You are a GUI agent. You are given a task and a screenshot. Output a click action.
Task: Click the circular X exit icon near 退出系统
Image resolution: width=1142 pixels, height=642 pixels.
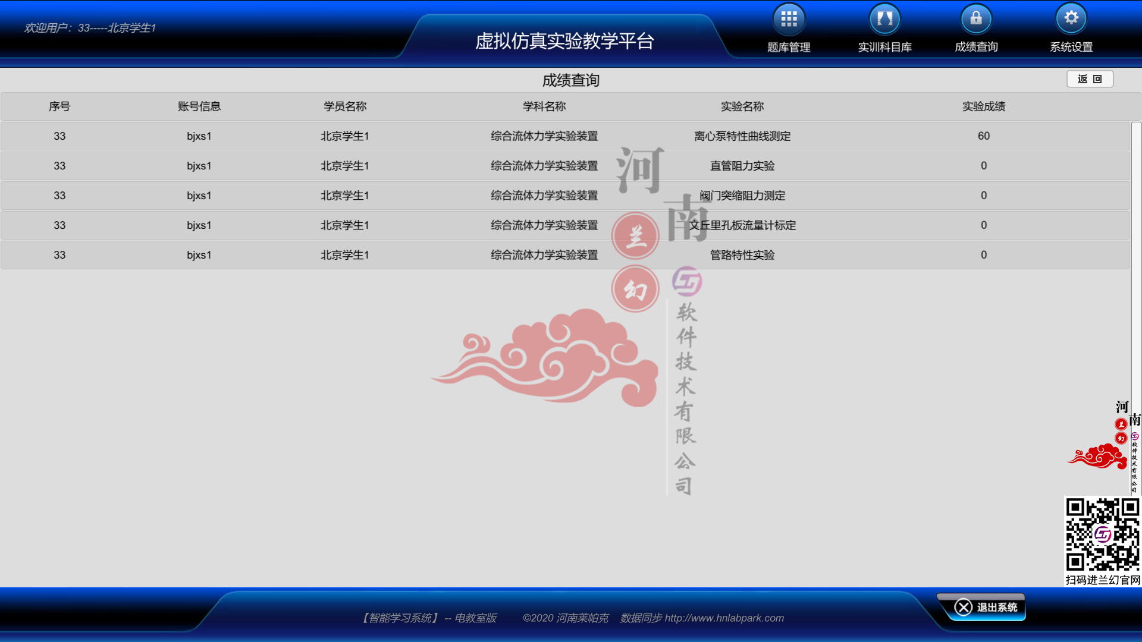point(964,607)
